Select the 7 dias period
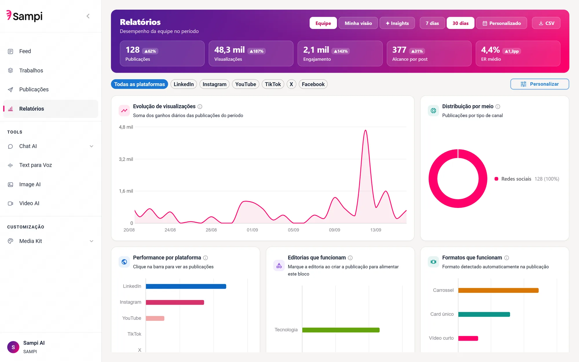 (x=432, y=23)
